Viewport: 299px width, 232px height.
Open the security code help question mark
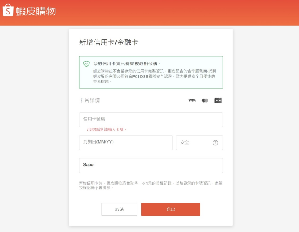click(215, 142)
